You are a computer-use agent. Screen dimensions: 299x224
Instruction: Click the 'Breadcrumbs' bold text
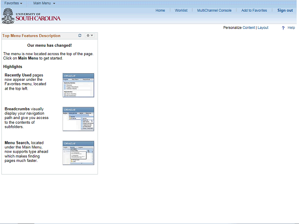17,109
